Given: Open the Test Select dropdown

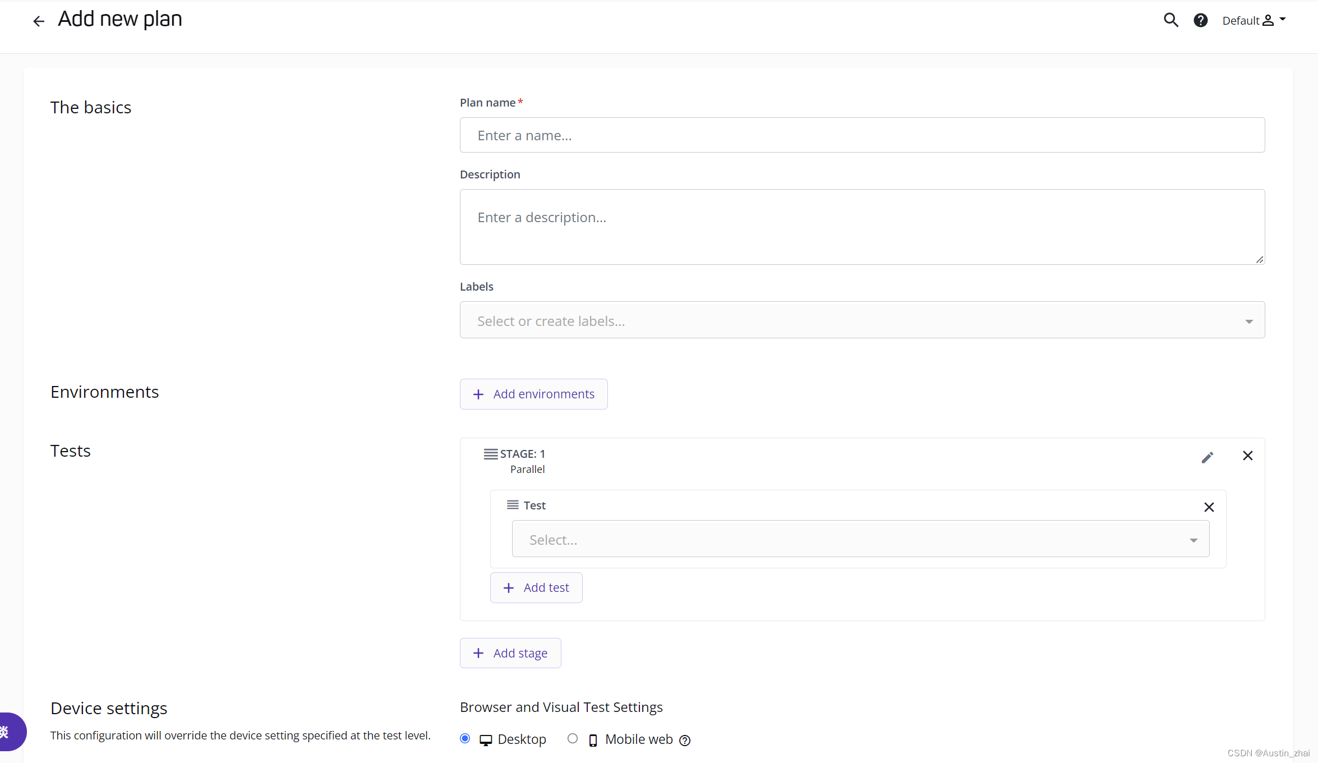Looking at the screenshot, I should coord(860,539).
